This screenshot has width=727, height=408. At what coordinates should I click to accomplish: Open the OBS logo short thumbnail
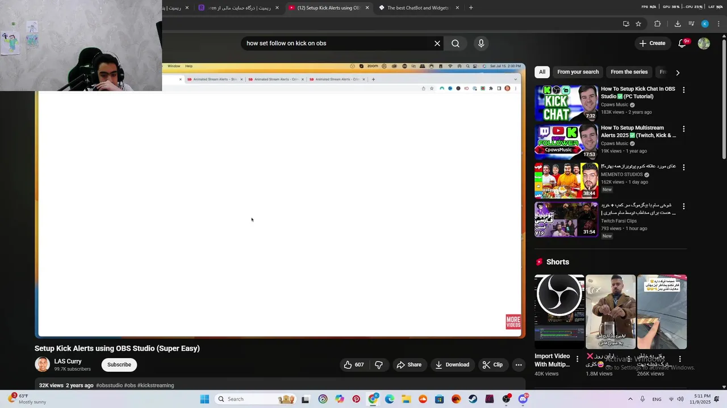(x=559, y=312)
